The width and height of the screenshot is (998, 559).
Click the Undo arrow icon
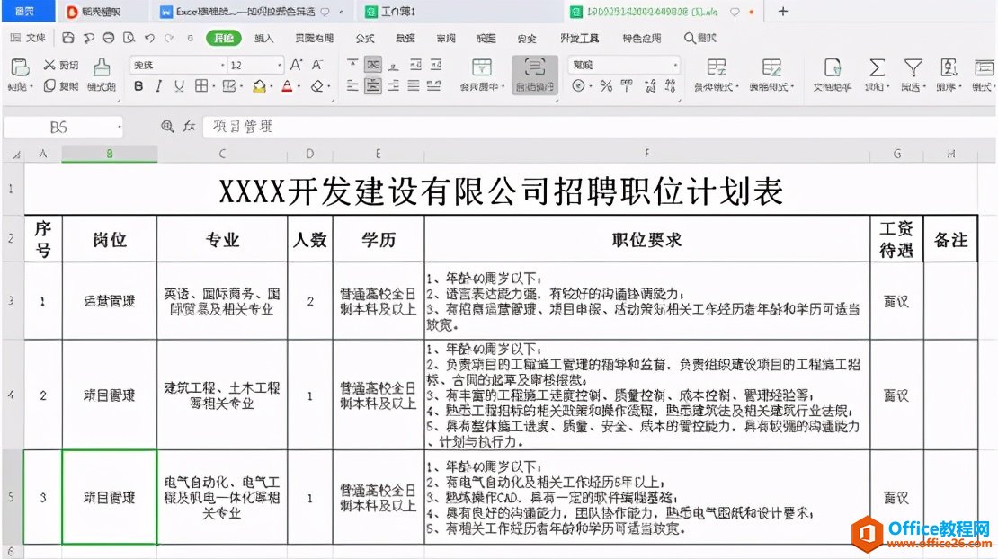[x=149, y=38]
